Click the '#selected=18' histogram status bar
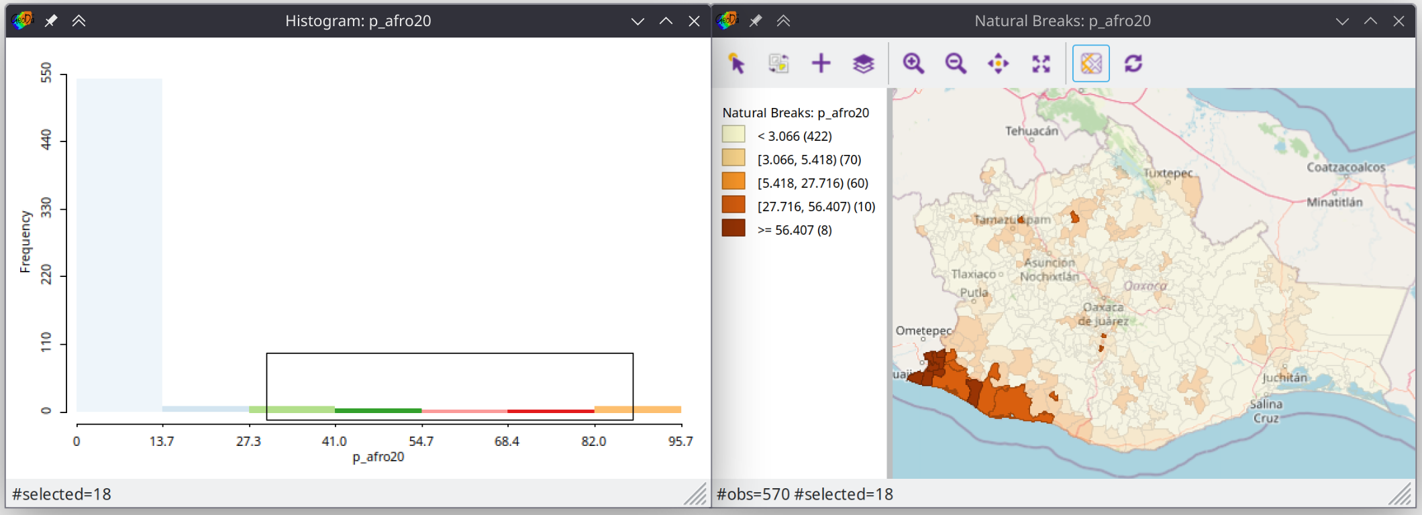The image size is (1422, 515). pos(62,494)
